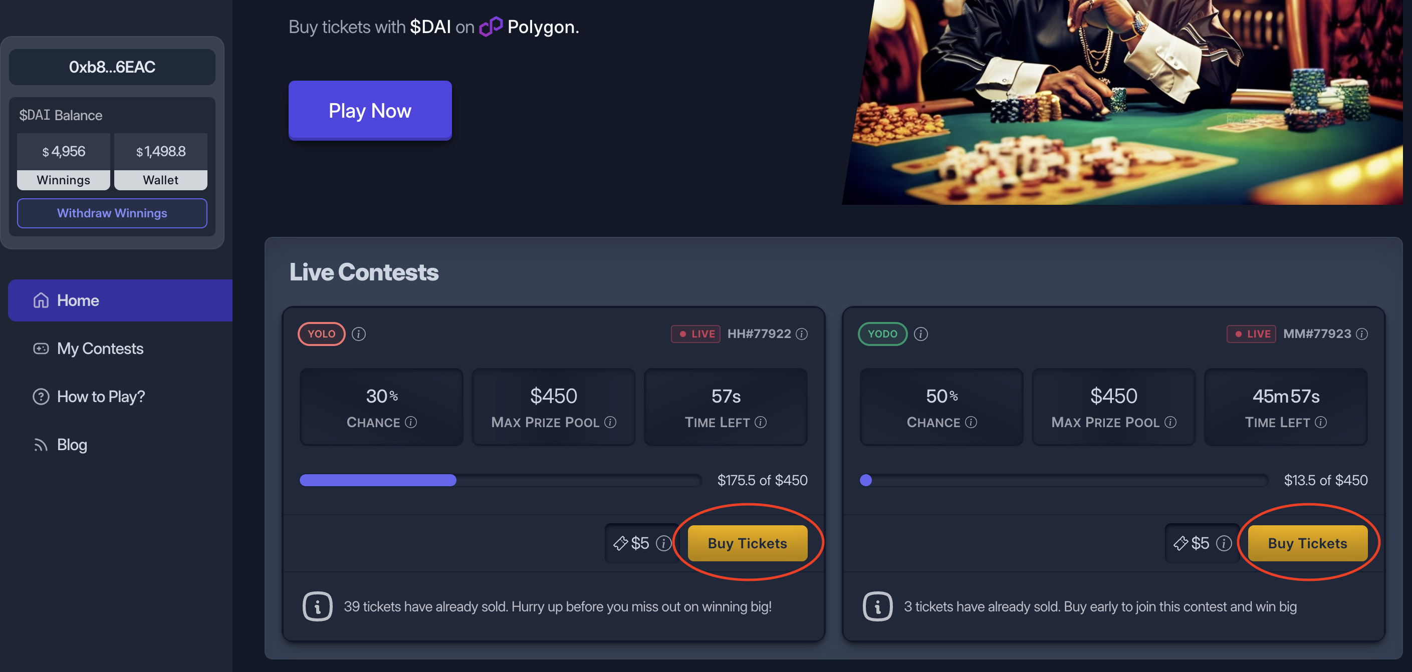Image resolution: width=1412 pixels, height=672 pixels.
Task: Open info for contest MM#77923
Action: tap(1361, 334)
